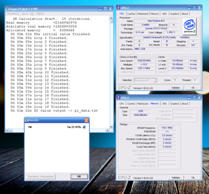
Task: Select the SPD tab in upper CPU-Z window
Action: tap(165, 14)
